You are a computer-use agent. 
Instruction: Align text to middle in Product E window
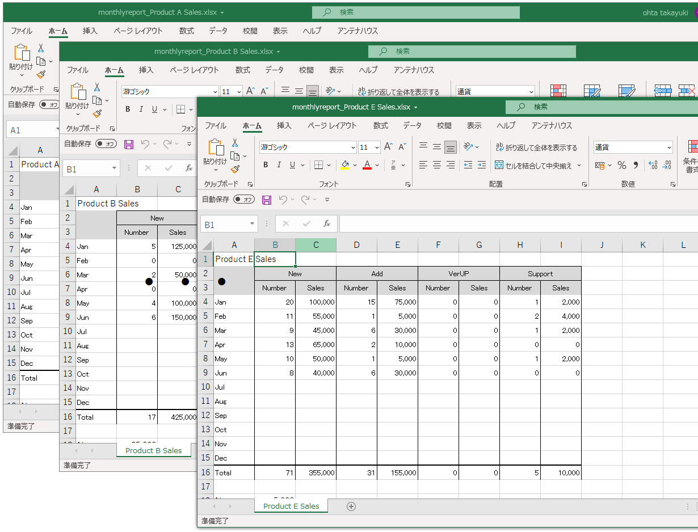(437, 147)
